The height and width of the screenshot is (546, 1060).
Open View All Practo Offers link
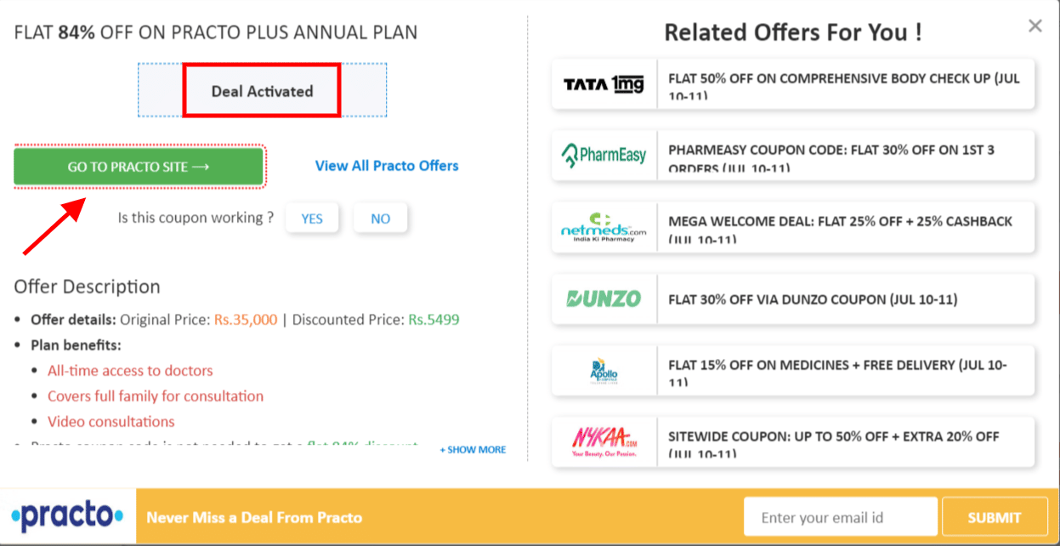click(x=386, y=166)
